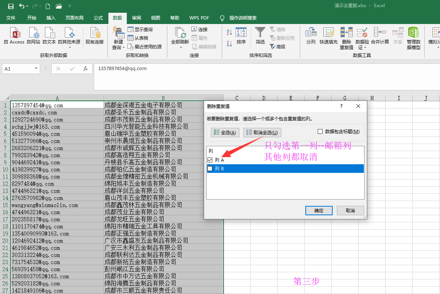Save the workbook with the floppy disk icon
Screen dimensions: 440x294
11,6
